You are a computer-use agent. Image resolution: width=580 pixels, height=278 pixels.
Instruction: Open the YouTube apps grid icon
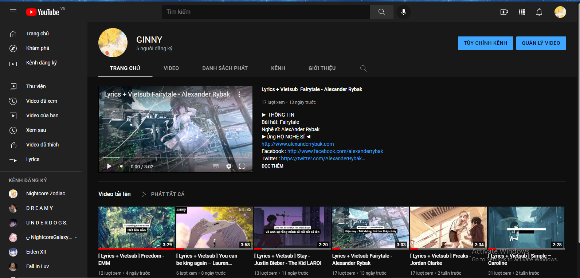(522, 12)
